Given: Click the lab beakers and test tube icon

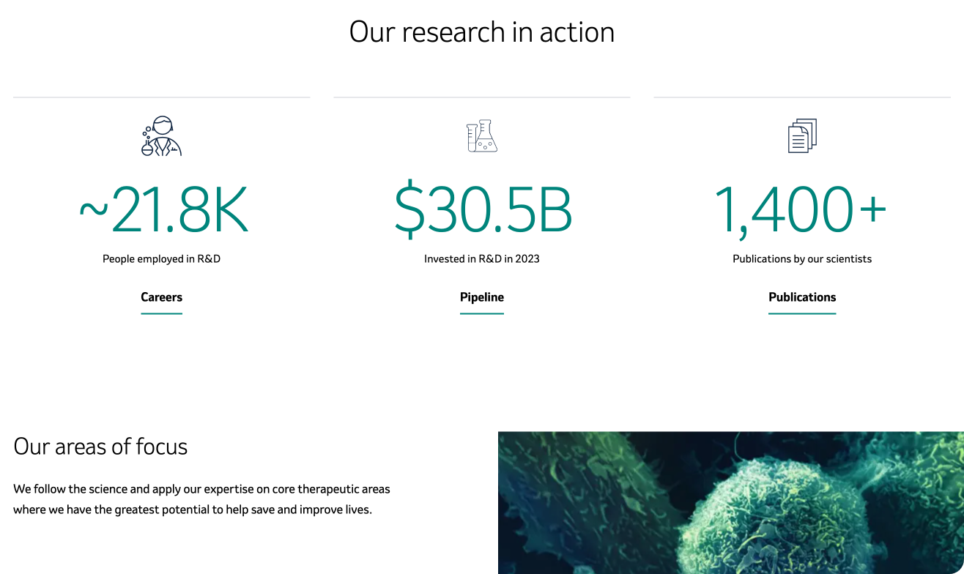Looking at the screenshot, I should point(482,136).
